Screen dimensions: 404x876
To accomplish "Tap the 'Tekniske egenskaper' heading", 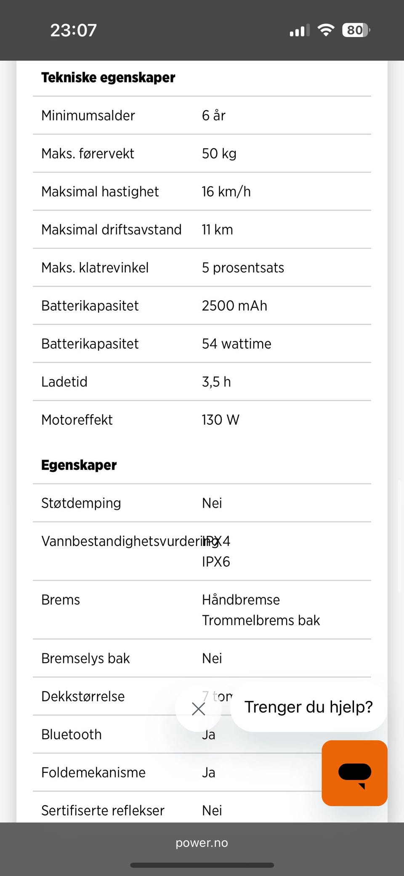I will click(x=108, y=77).
